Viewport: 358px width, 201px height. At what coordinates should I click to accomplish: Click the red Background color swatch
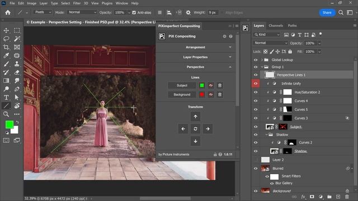(202, 94)
